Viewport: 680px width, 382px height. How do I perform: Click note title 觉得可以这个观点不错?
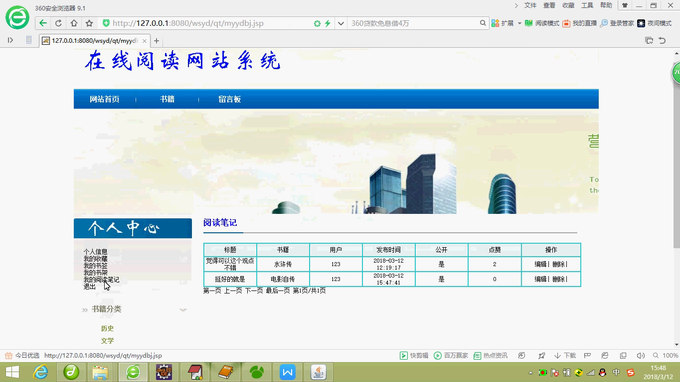[x=230, y=264]
